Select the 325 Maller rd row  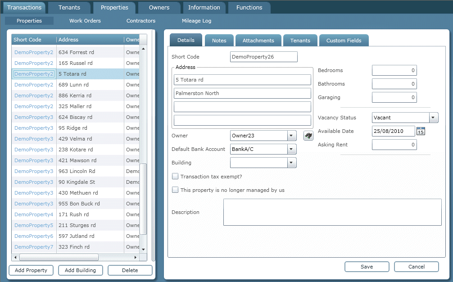pyautogui.click(x=76, y=106)
